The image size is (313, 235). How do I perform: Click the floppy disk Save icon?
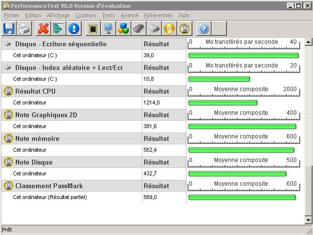(9, 29)
